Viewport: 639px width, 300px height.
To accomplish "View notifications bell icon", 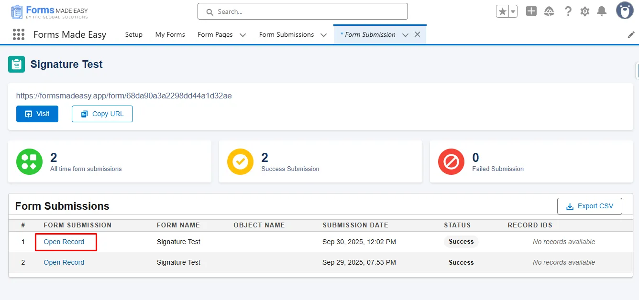I will [602, 11].
